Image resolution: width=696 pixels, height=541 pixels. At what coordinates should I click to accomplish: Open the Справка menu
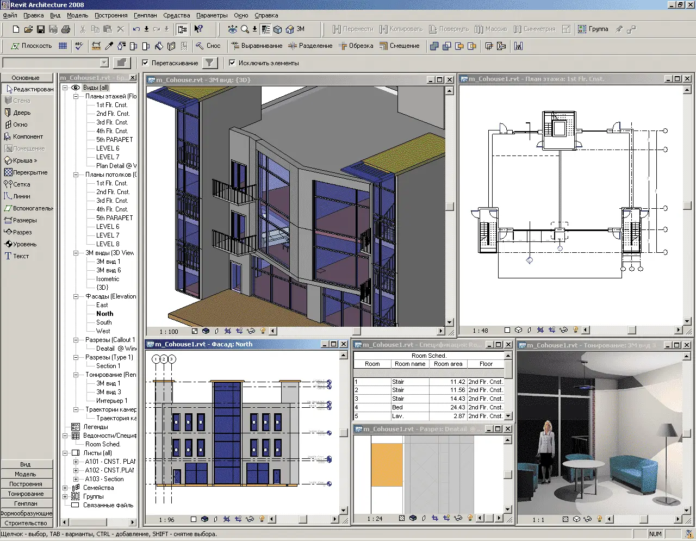(266, 15)
